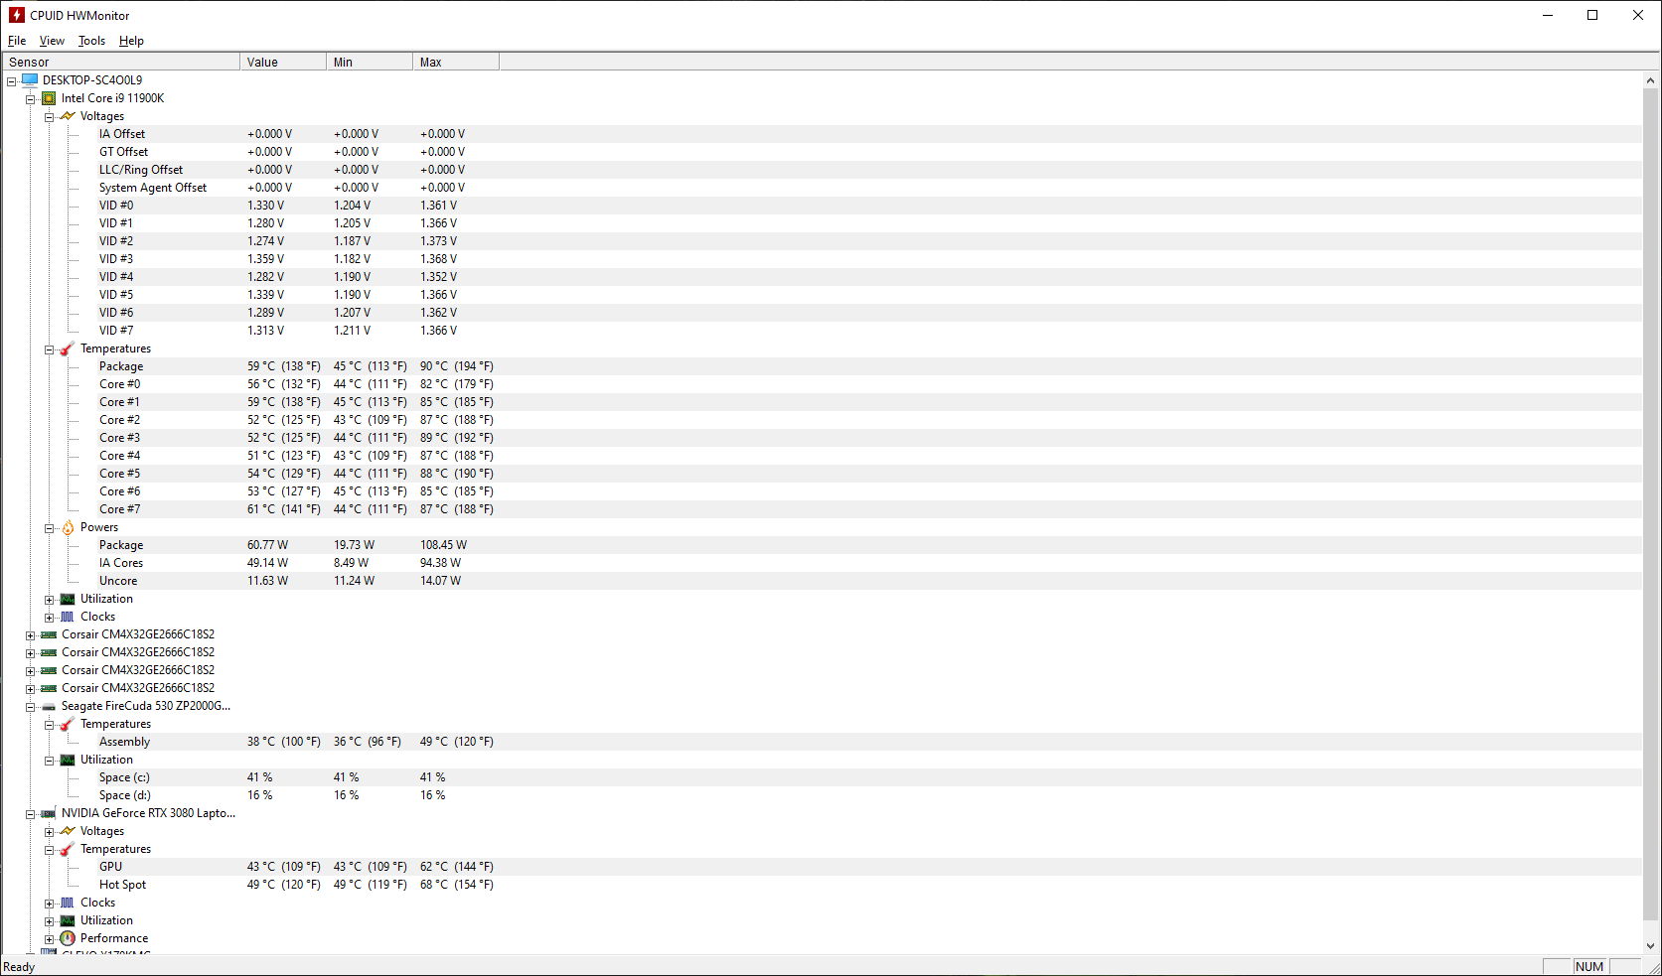
Task: Click the Value column header
Action: click(283, 62)
